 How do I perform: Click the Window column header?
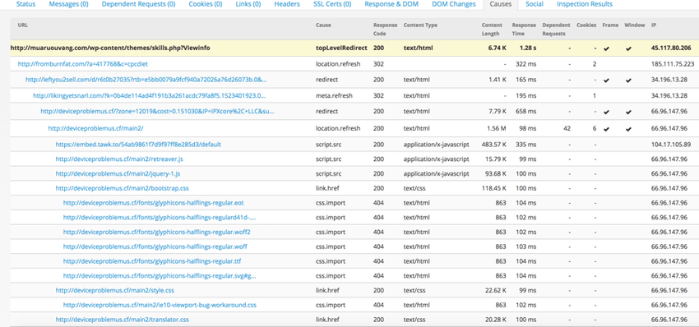tap(635, 25)
